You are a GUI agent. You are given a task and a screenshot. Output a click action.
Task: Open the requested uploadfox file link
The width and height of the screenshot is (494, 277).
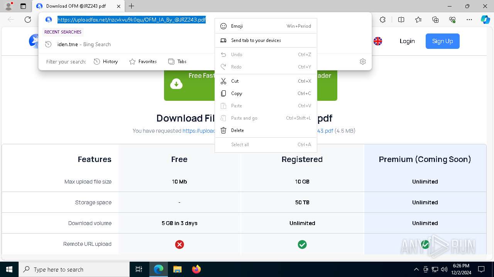pyautogui.click(x=257, y=131)
